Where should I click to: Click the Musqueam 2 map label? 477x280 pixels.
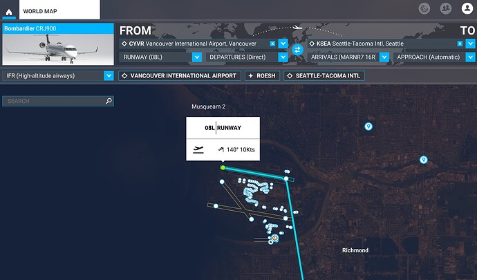pyautogui.click(x=208, y=106)
